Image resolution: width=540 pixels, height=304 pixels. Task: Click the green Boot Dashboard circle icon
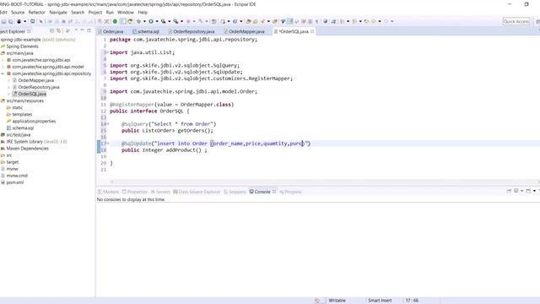(115, 21)
